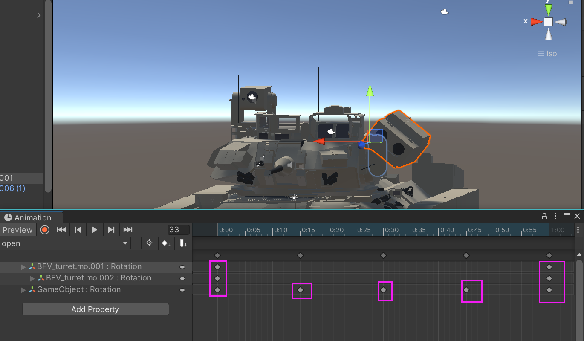The image size is (584, 341).
Task: Toggle the Preview mode button
Action: pos(17,230)
